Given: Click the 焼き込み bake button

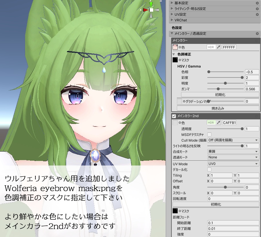Looking at the screenshot, I should (218, 108).
